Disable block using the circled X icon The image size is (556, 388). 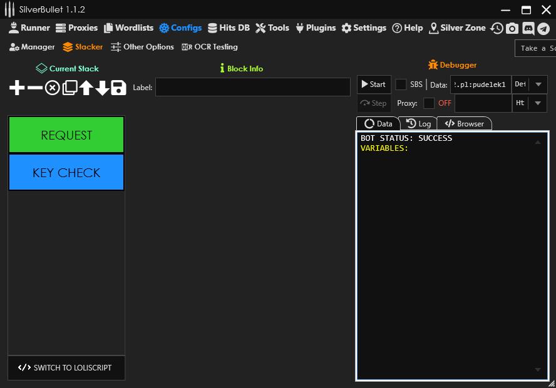[x=53, y=88]
